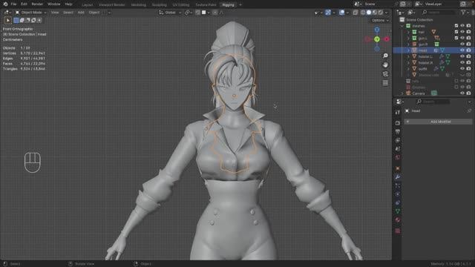Open the viewport Options dropdown
The image size is (475, 267).
point(380,20)
